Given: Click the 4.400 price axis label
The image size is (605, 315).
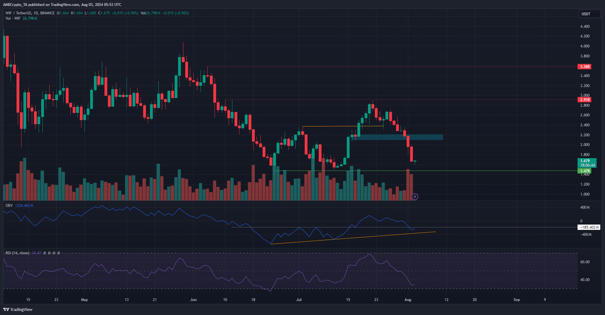Looking at the screenshot, I should click(585, 27).
